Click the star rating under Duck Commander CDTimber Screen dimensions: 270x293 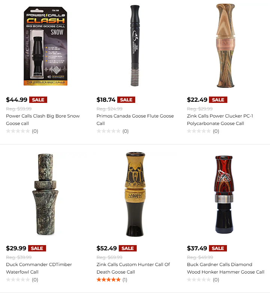point(18,280)
